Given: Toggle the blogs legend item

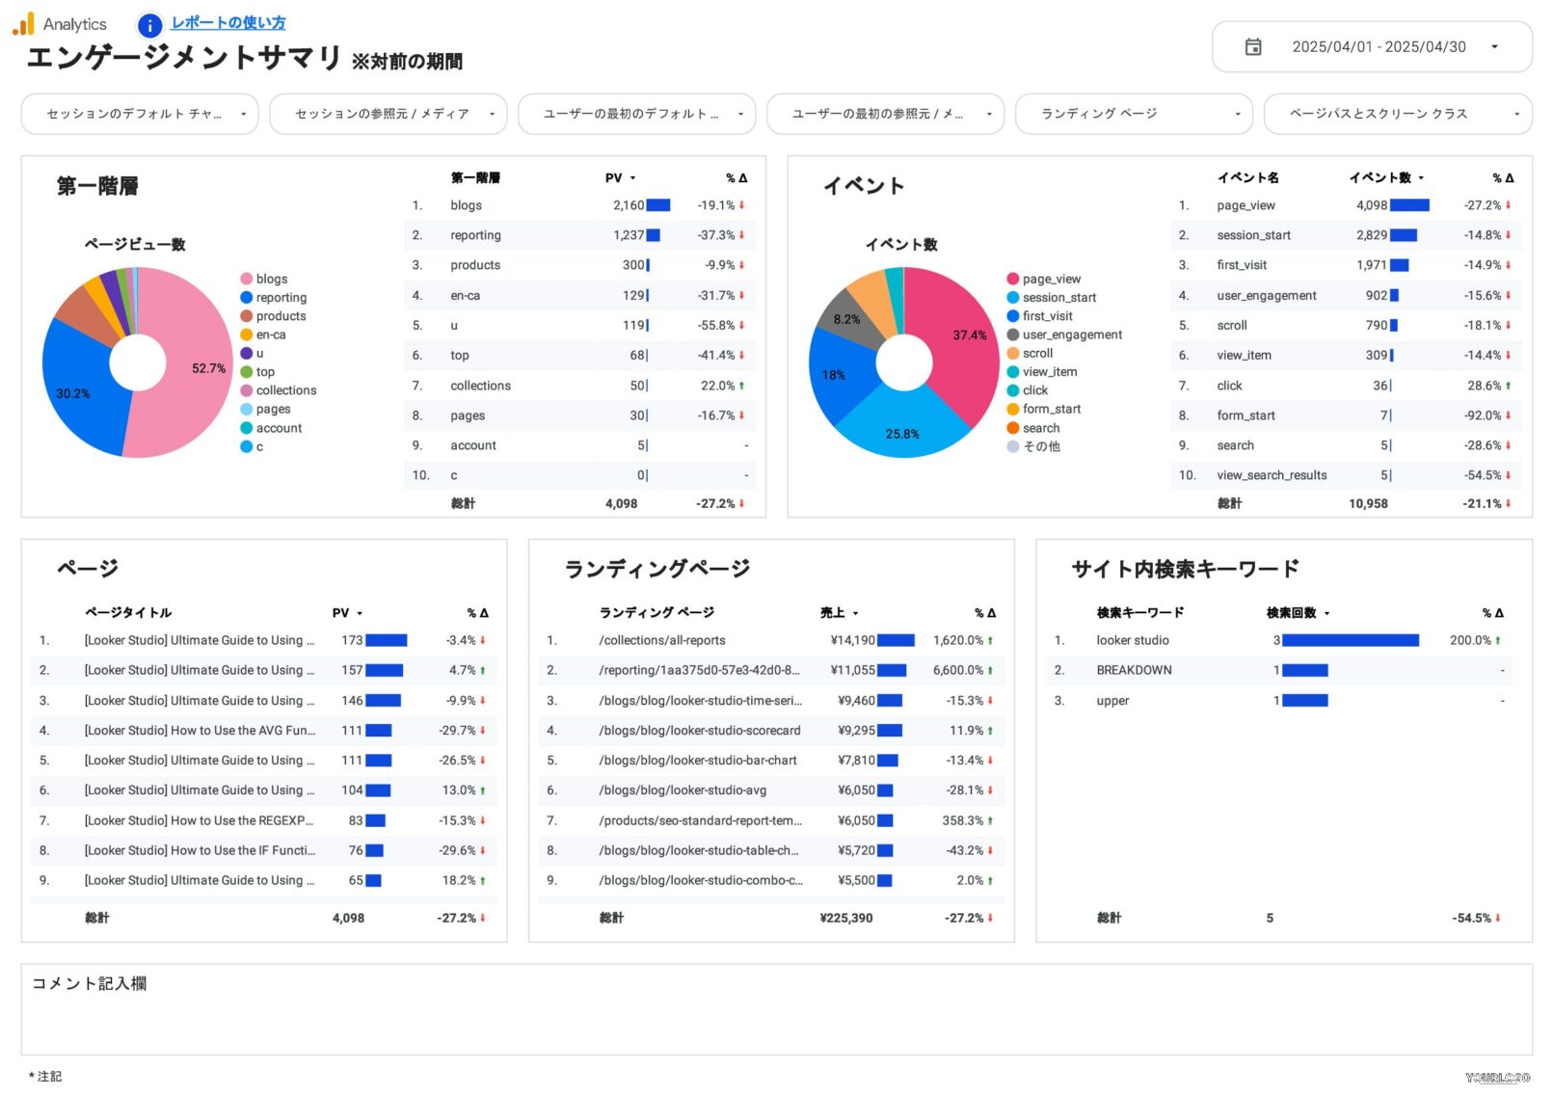Looking at the screenshot, I should pos(271,279).
